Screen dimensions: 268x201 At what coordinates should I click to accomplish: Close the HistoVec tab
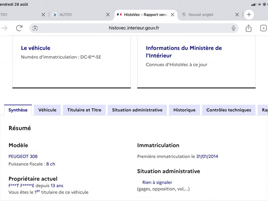click(173, 15)
